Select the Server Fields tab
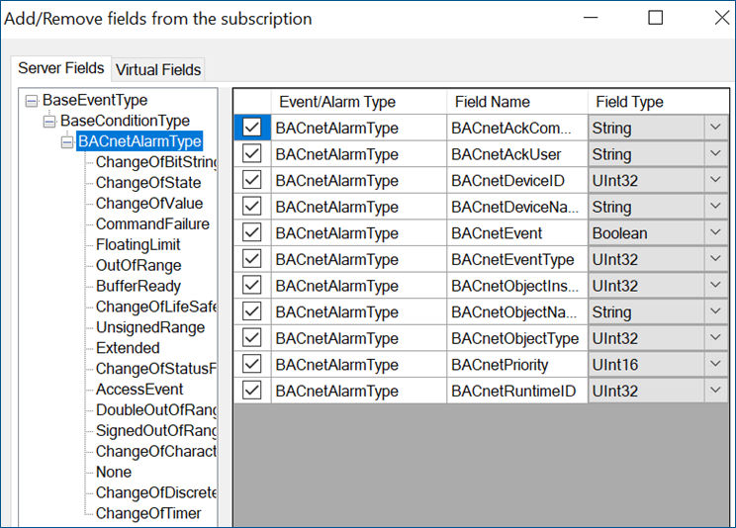This screenshot has width=736, height=528. (x=60, y=68)
